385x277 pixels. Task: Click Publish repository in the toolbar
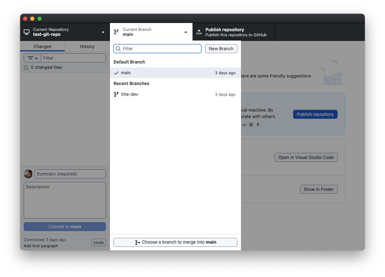tap(233, 32)
